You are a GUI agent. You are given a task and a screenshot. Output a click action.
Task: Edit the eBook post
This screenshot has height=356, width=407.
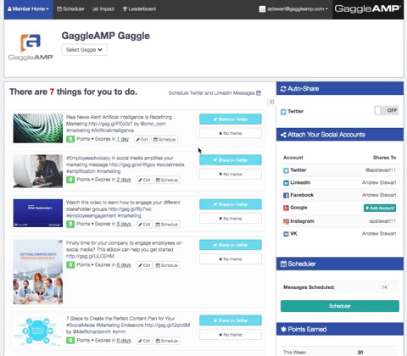(144, 265)
